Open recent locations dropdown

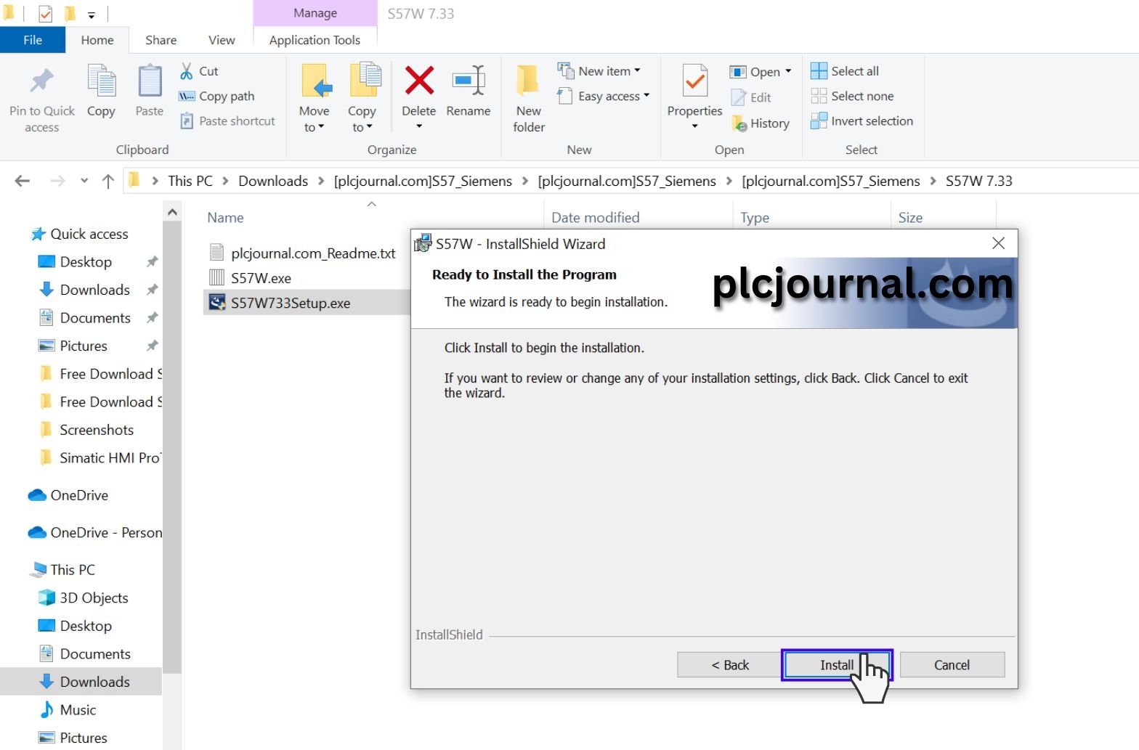[84, 181]
